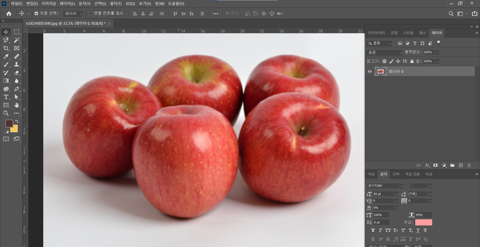Switch to the 색상 견본 tab
The image size is (480, 247).
coord(412,174)
